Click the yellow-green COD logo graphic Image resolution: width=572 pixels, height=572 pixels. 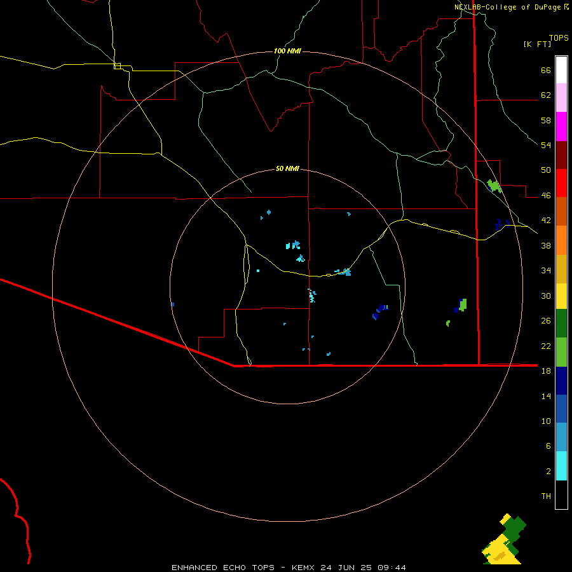(504, 539)
